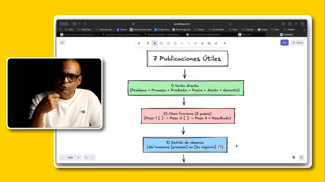Expand the Social Media bookmarks folder
The height and width of the screenshot is (182, 325).
(x=218, y=29)
